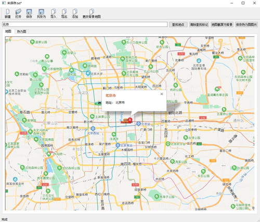Screen dimensions: 260x222
Task: Choose the 另存为 (Save As) icon
Action: (41, 13)
